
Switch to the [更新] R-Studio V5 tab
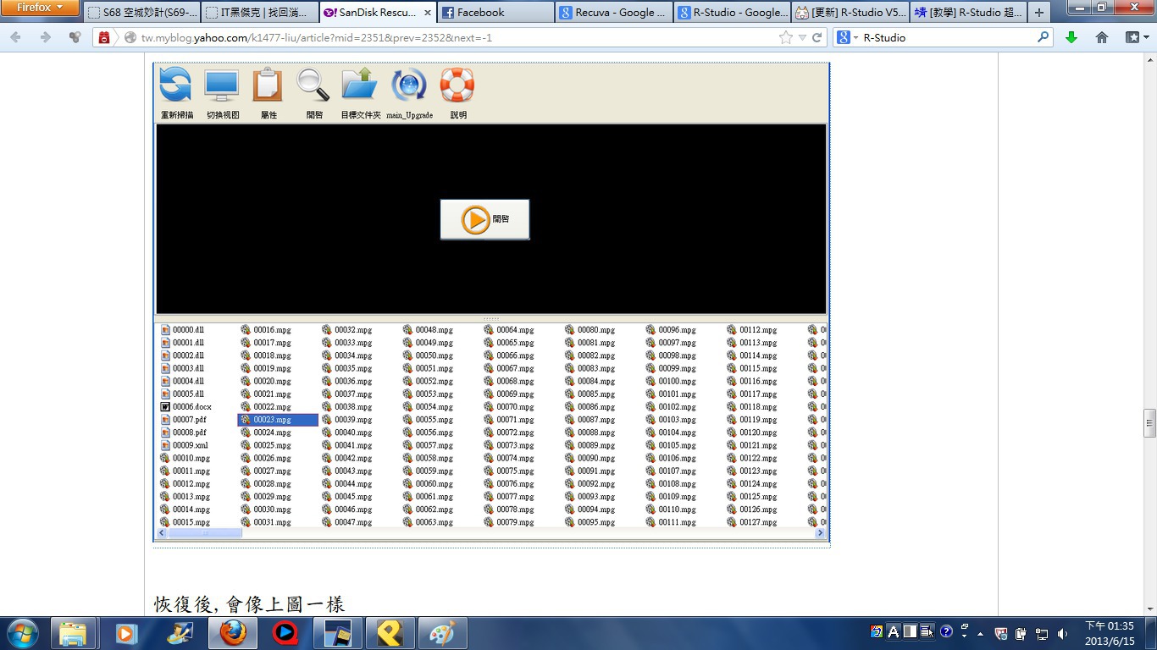(x=850, y=13)
